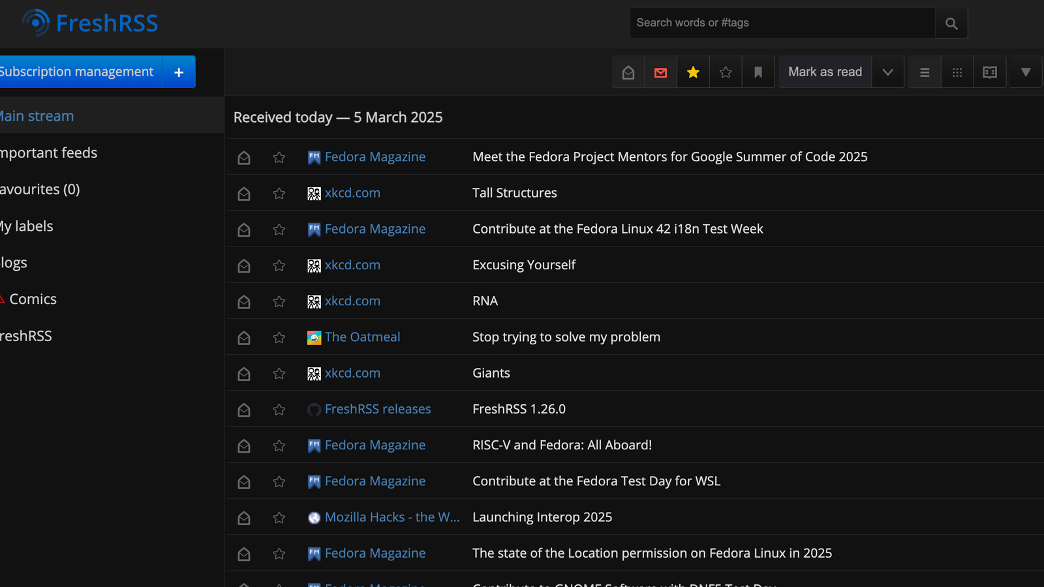This screenshot has width=1044, height=587.
Task: Open article 'Launching Interop 2025'
Action: [542, 517]
